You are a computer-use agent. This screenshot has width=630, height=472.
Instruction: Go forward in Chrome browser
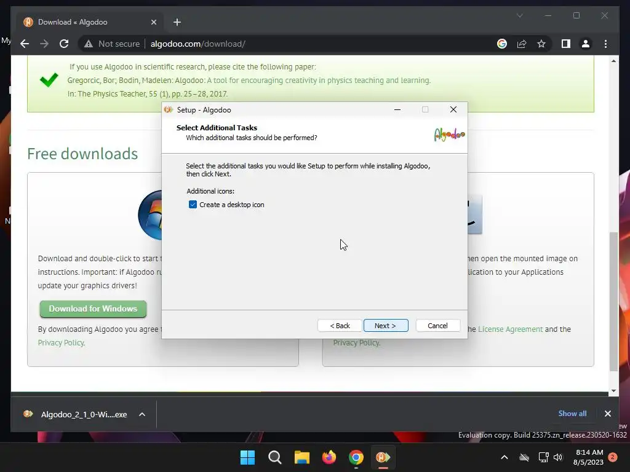pyautogui.click(x=44, y=44)
